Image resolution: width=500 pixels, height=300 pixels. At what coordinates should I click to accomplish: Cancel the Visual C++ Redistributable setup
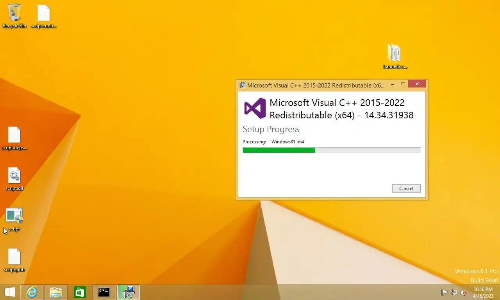pos(406,188)
